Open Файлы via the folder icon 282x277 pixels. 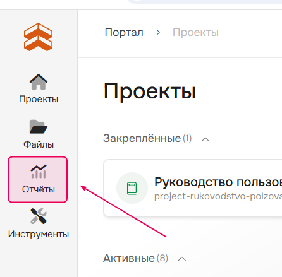point(39,127)
